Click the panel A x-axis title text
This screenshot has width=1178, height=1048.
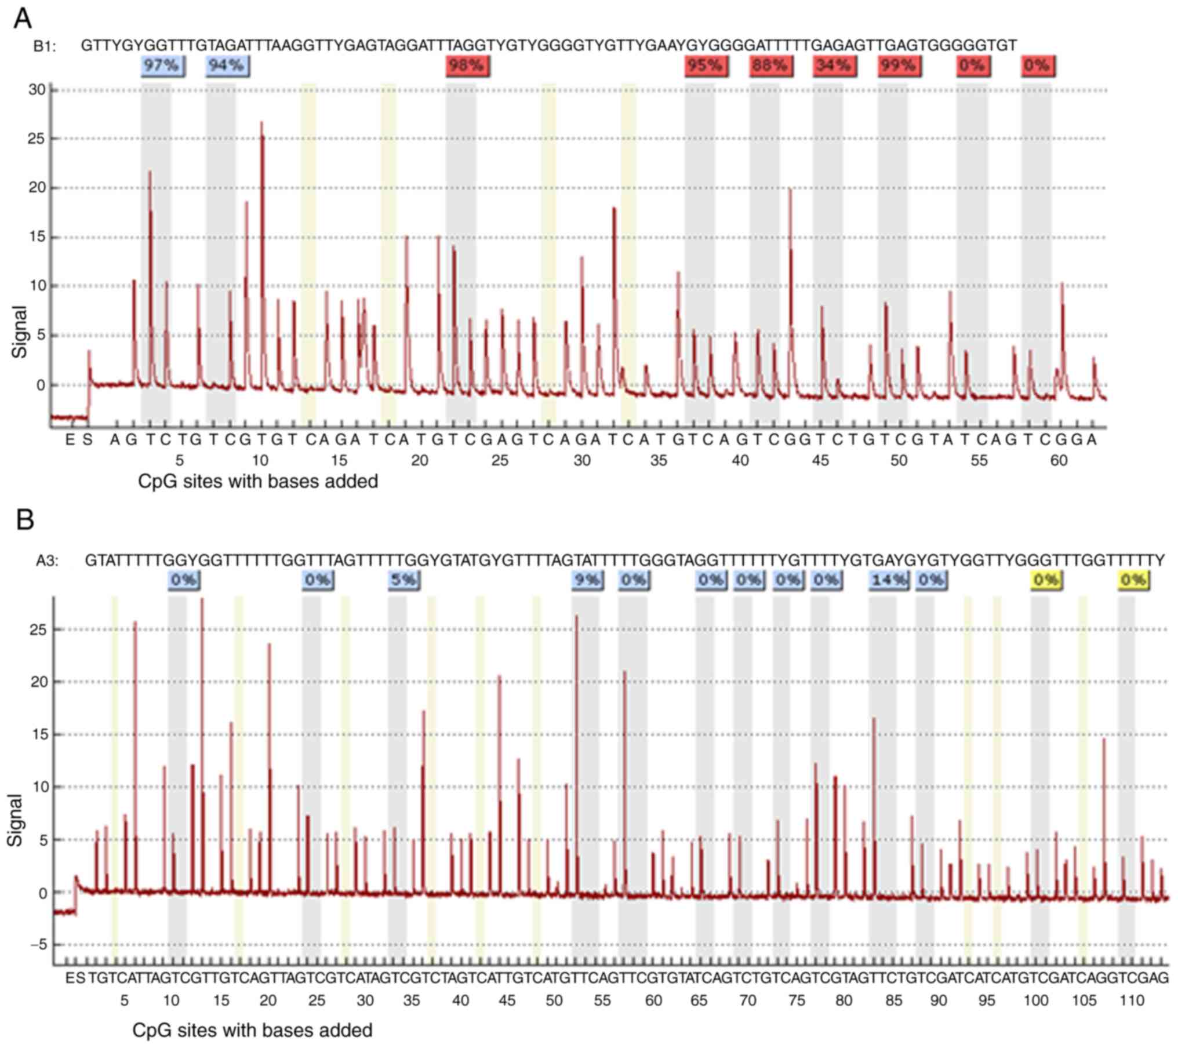(258, 481)
